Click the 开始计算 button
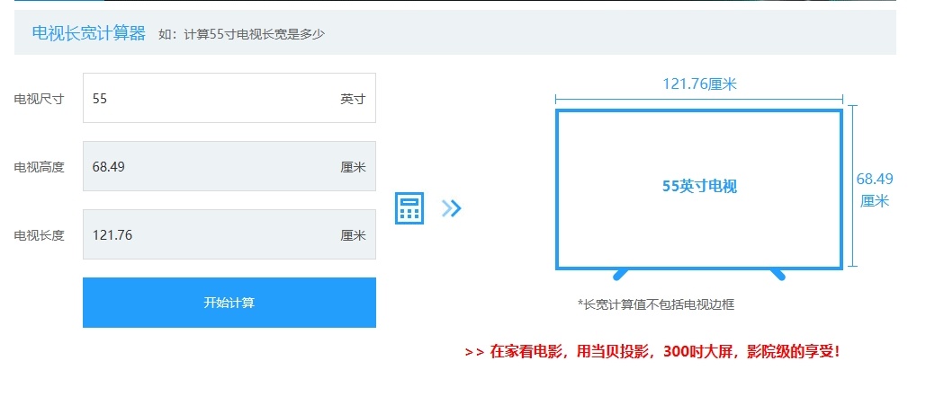The image size is (935, 396). coord(229,303)
